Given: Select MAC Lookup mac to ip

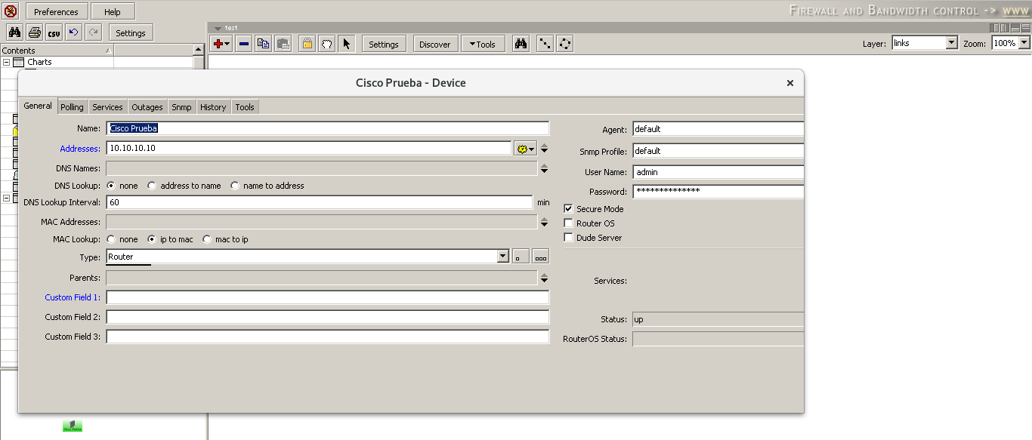Looking at the screenshot, I should coord(207,239).
